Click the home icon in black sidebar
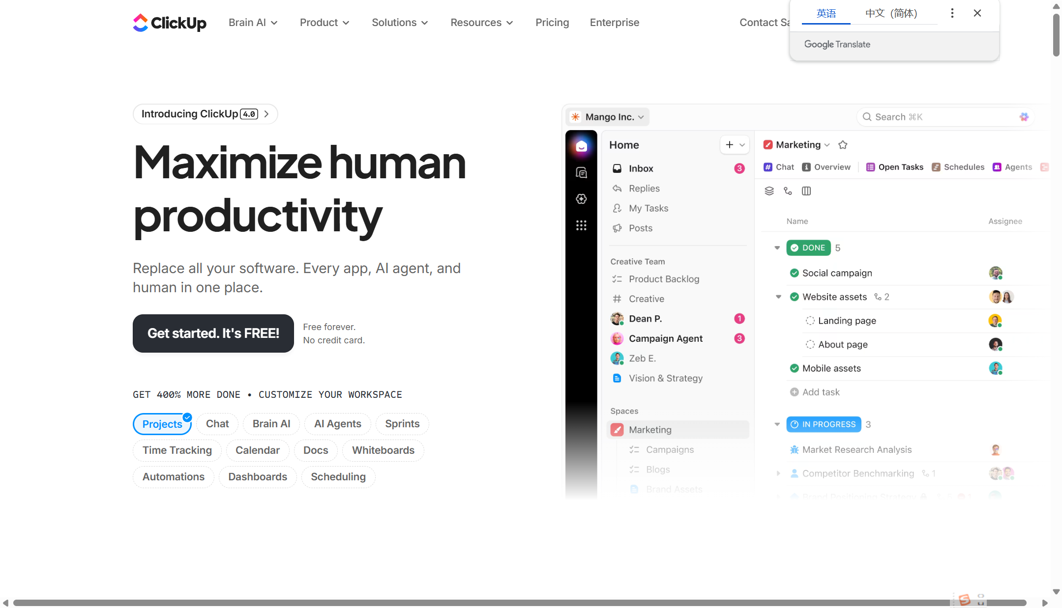1062x608 pixels. [x=581, y=146]
